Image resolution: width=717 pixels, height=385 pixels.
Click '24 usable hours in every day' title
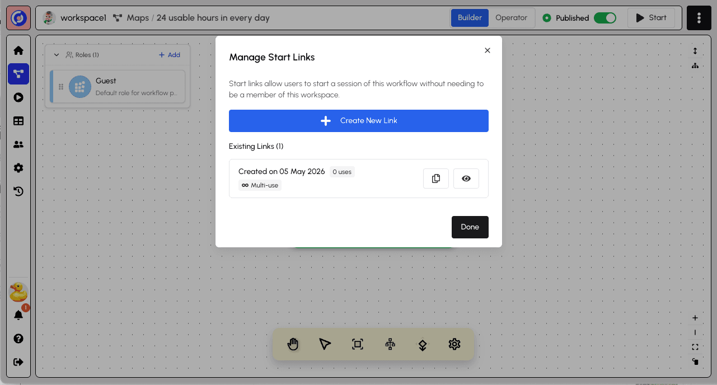pyautogui.click(x=213, y=18)
